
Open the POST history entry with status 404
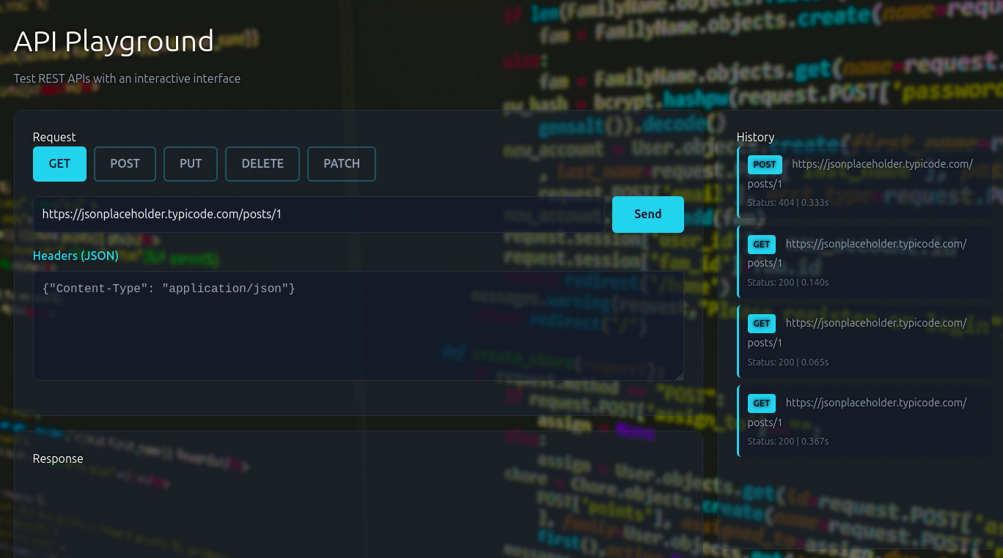tap(864, 182)
